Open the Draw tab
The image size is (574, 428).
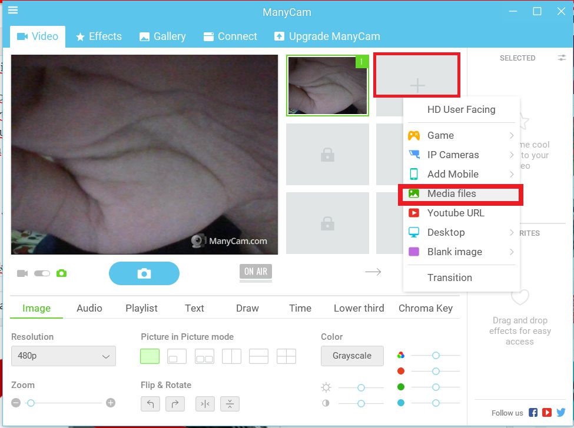click(247, 308)
